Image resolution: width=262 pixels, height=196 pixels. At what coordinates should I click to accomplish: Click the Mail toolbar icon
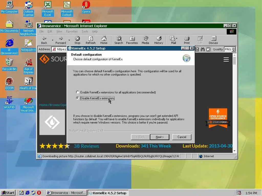click(173, 40)
